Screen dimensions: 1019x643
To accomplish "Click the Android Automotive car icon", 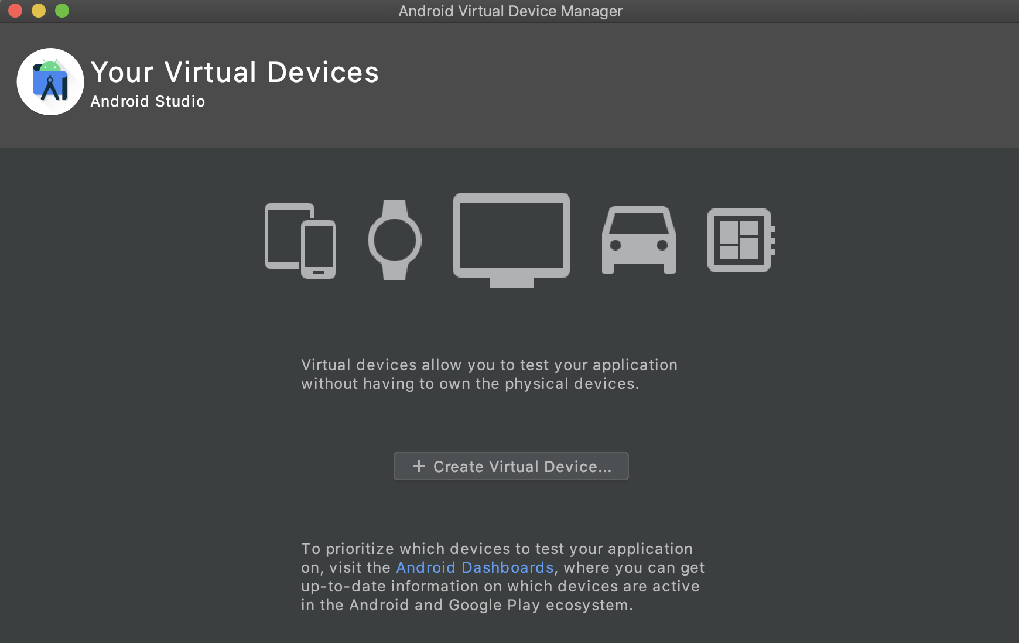I will (x=639, y=240).
